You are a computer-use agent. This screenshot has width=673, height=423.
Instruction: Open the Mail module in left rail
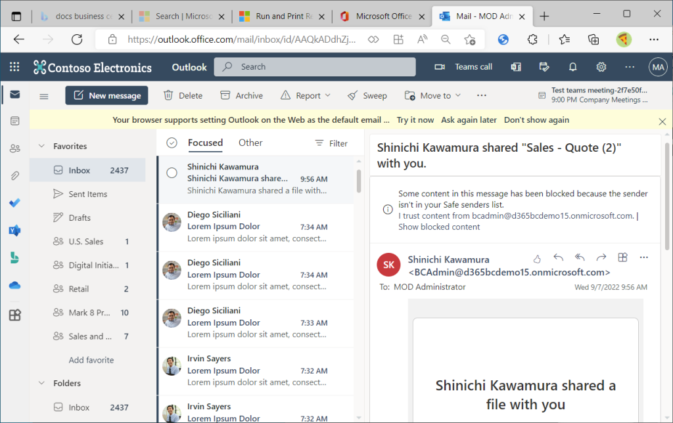[15, 95]
